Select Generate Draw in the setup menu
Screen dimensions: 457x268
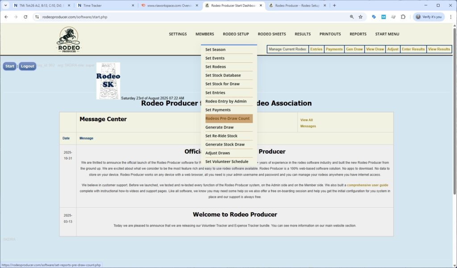coord(220,127)
